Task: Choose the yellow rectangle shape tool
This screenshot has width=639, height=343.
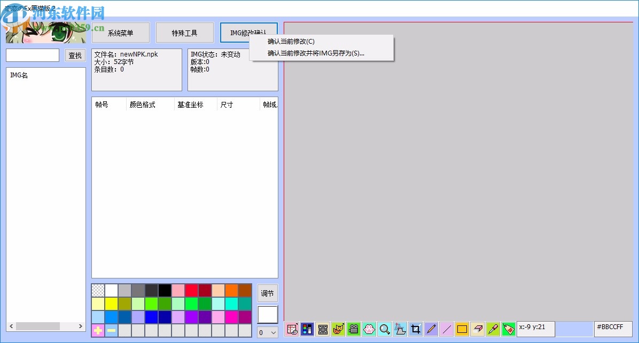Action: pos(462,329)
